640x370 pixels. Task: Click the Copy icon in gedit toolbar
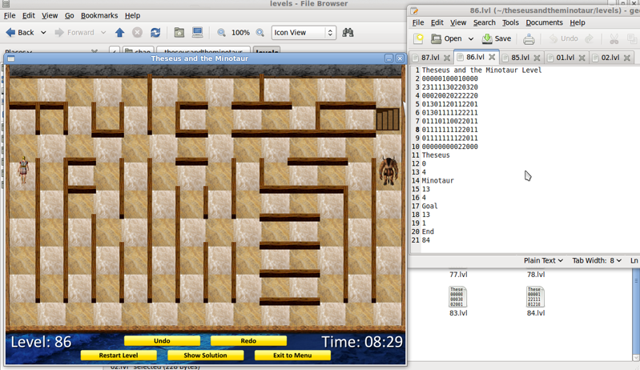[x=632, y=38]
